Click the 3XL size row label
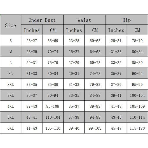The height and width of the screenshot is (148, 148). point(11,95)
